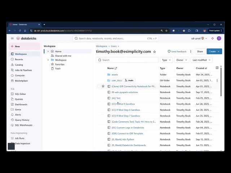Open Genie in the sidebar

(x=18, y=110)
